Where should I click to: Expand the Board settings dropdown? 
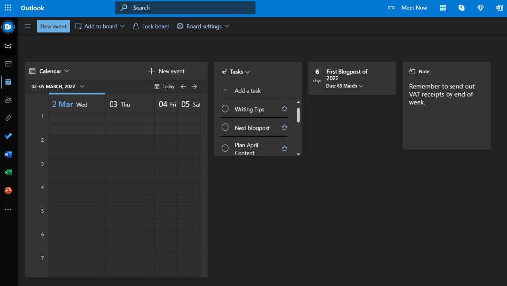[203, 26]
